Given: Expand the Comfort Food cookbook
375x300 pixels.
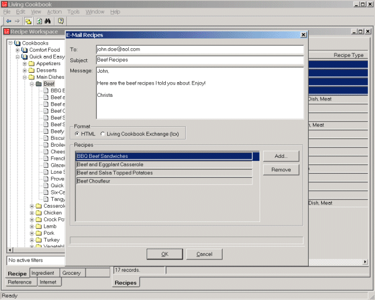Looking at the screenshot, I should tap(18, 50).
